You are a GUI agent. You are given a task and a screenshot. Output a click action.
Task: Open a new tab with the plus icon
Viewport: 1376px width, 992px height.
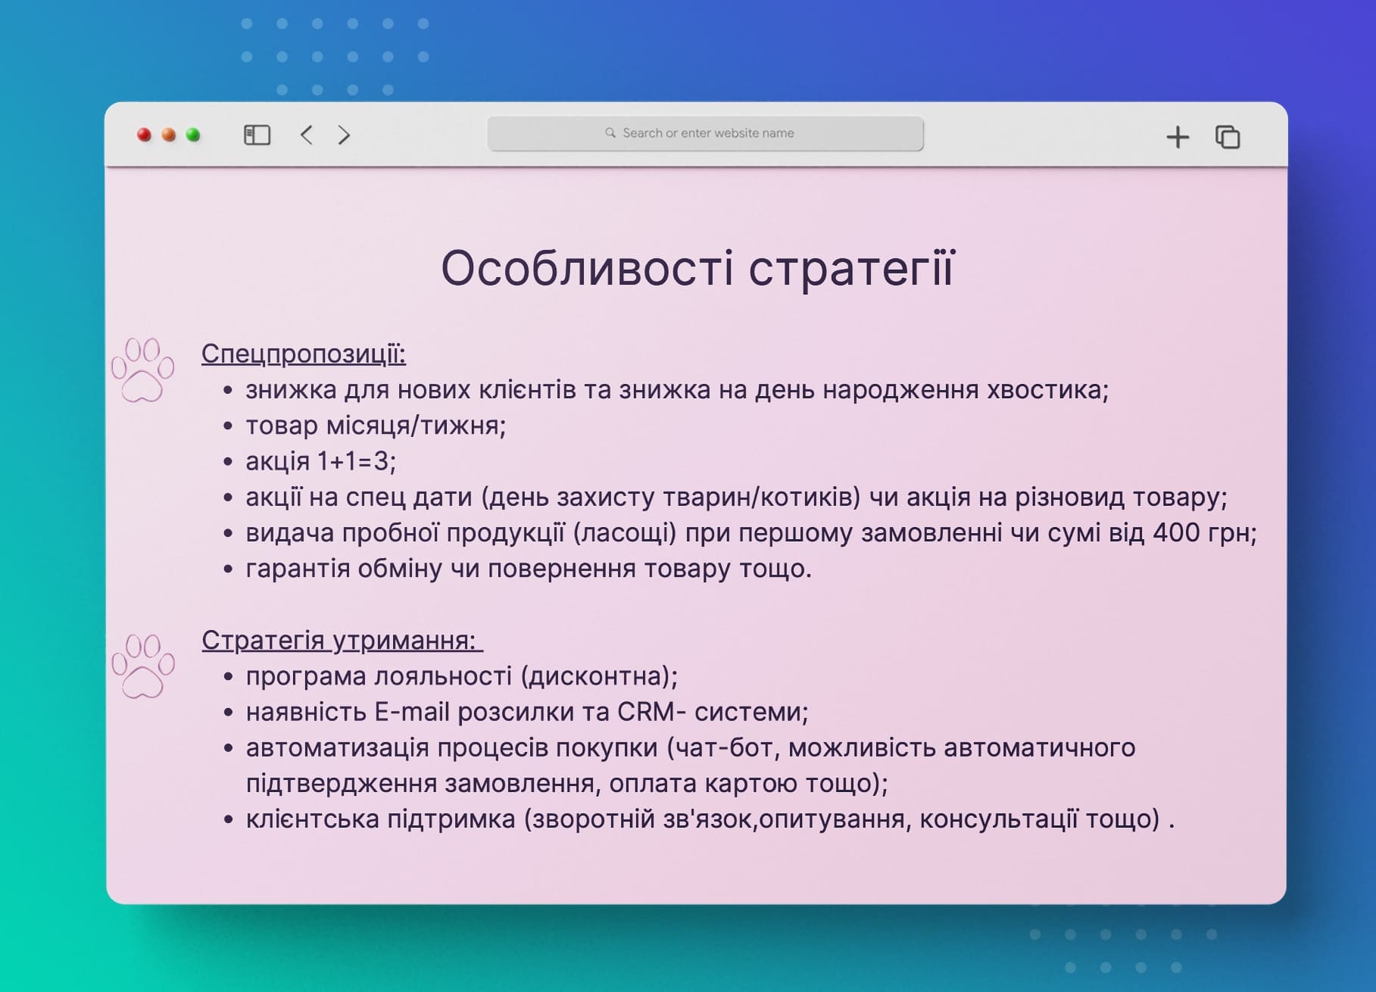tap(1178, 135)
